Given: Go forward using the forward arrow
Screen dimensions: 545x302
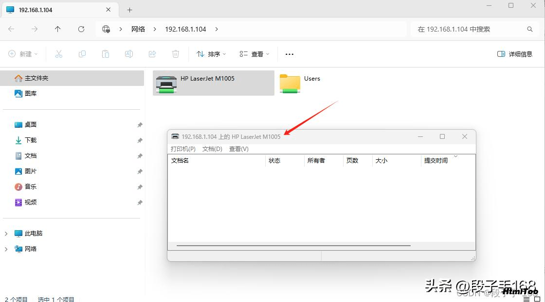Looking at the screenshot, I should 35,29.
